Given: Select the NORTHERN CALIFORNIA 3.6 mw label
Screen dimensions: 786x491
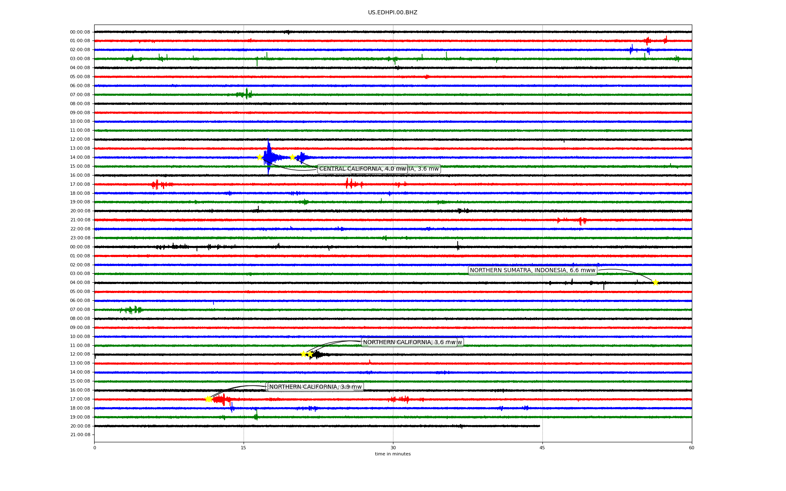Looking at the screenshot, I should tap(409, 342).
